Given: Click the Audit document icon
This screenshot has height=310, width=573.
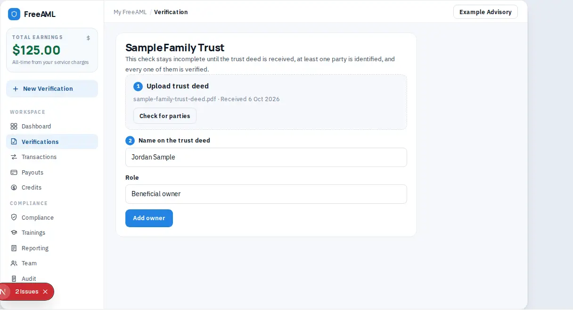Looking at the screenshot, I should 14,279.
